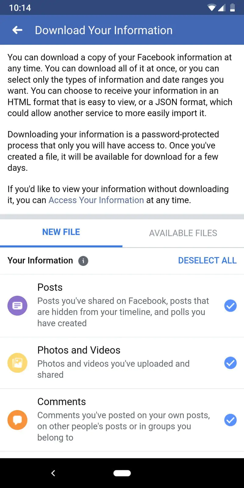
Task: Tap the Photos and Videos row title
Action: click(x=79, y=350)
